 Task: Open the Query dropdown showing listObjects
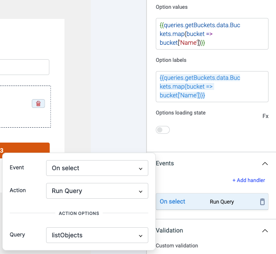click(97, 235)
